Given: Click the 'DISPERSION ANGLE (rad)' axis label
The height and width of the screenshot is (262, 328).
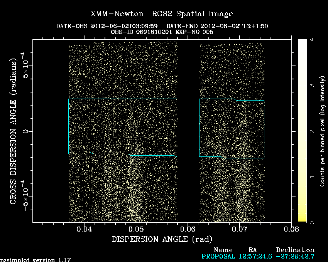Looking at the screenshot, I should (x=162, y=239).
